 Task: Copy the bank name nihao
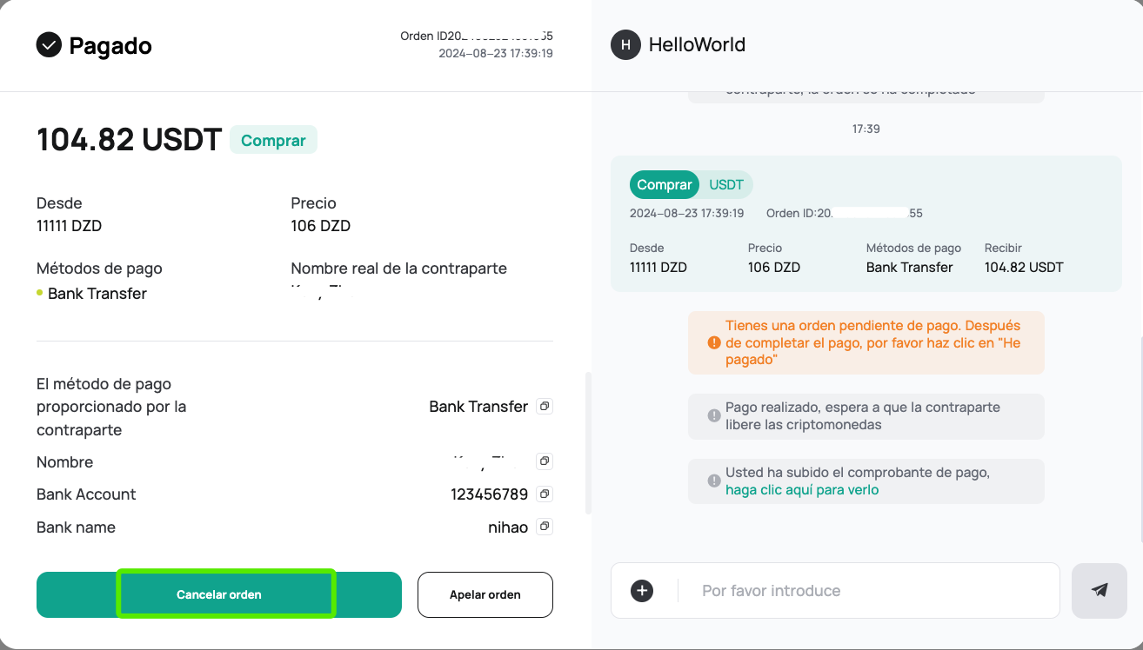pyautogui.click(x=545, y=527)
